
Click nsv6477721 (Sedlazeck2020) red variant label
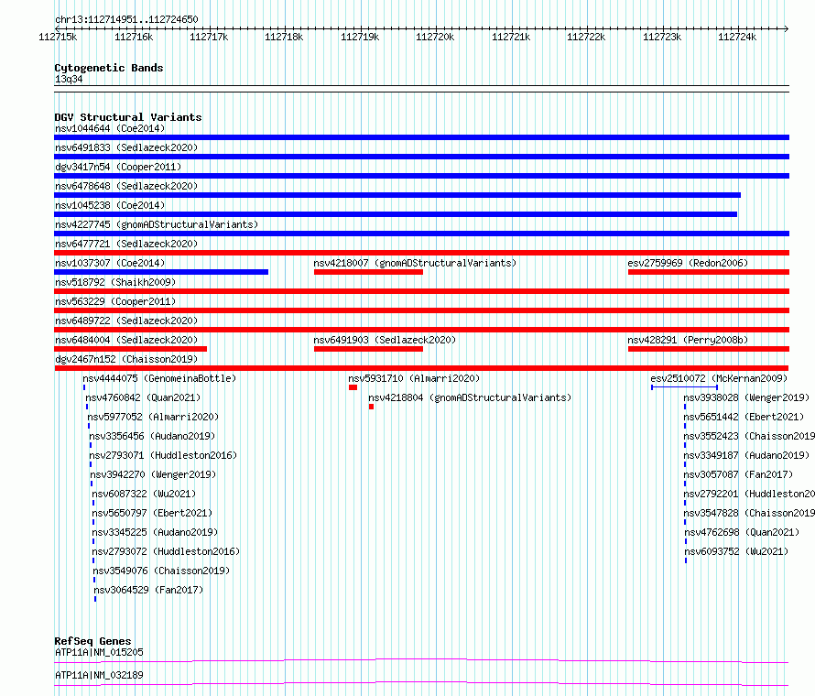[x=126, y=244]
